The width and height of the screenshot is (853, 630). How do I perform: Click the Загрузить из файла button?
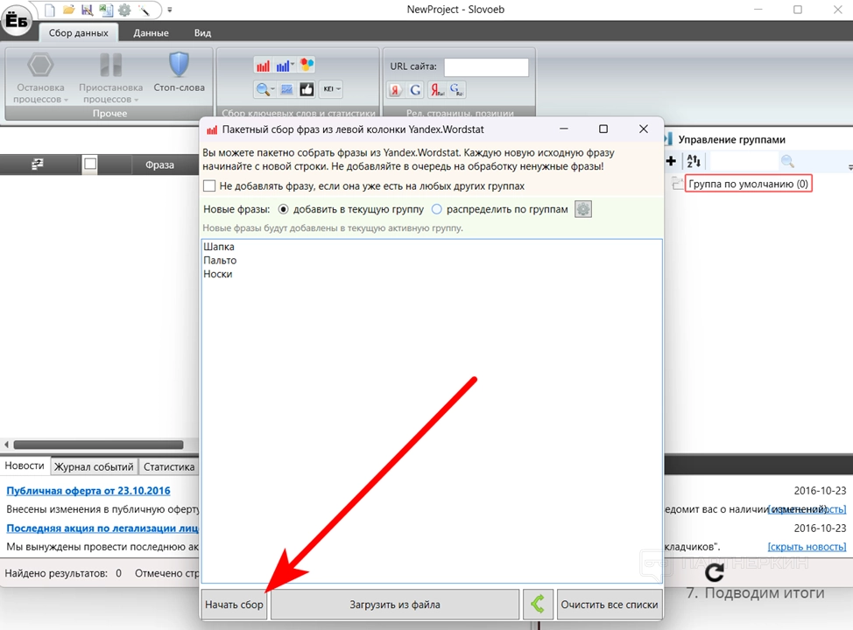coord(395,605)
